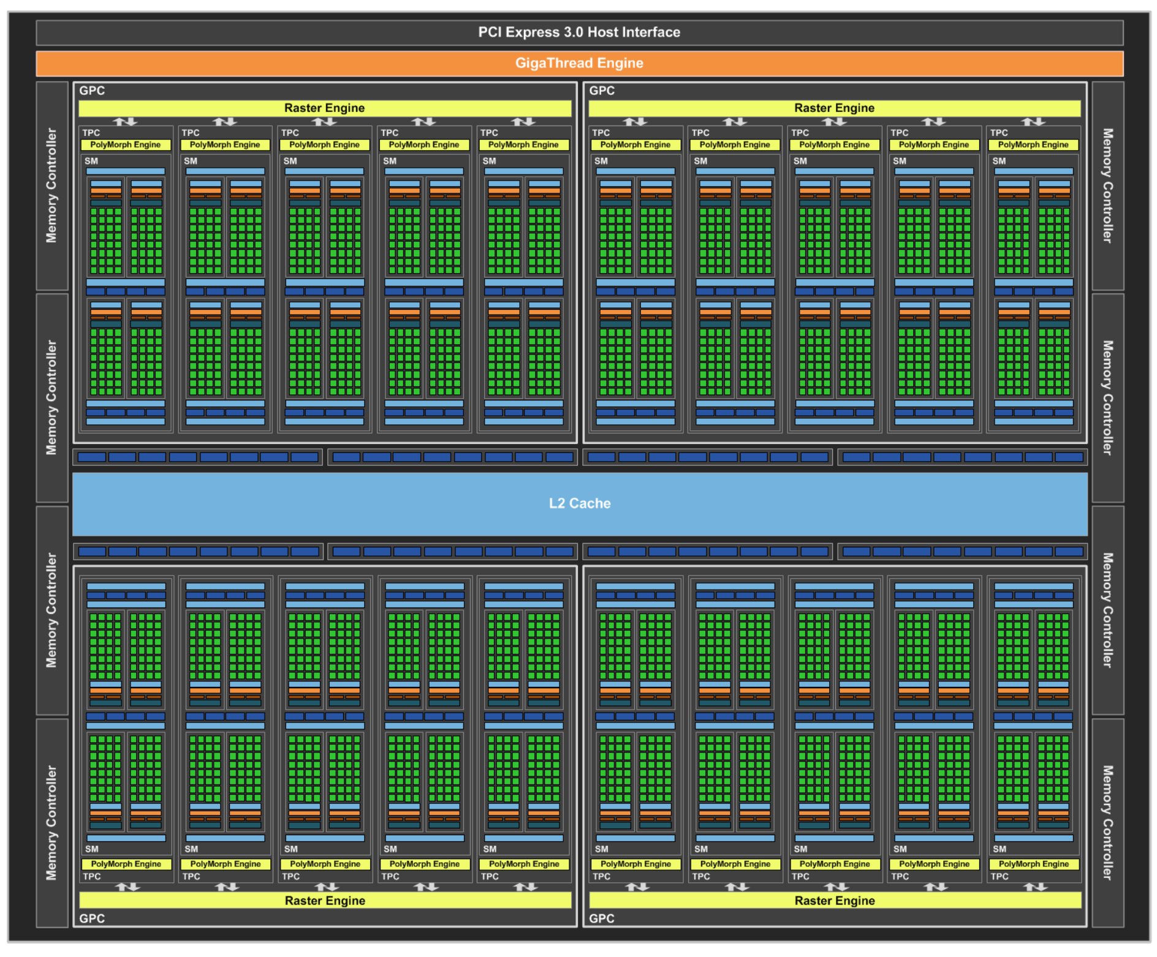
Task: Collapse the bottom-right GPC region
Action: click(602, 918)
